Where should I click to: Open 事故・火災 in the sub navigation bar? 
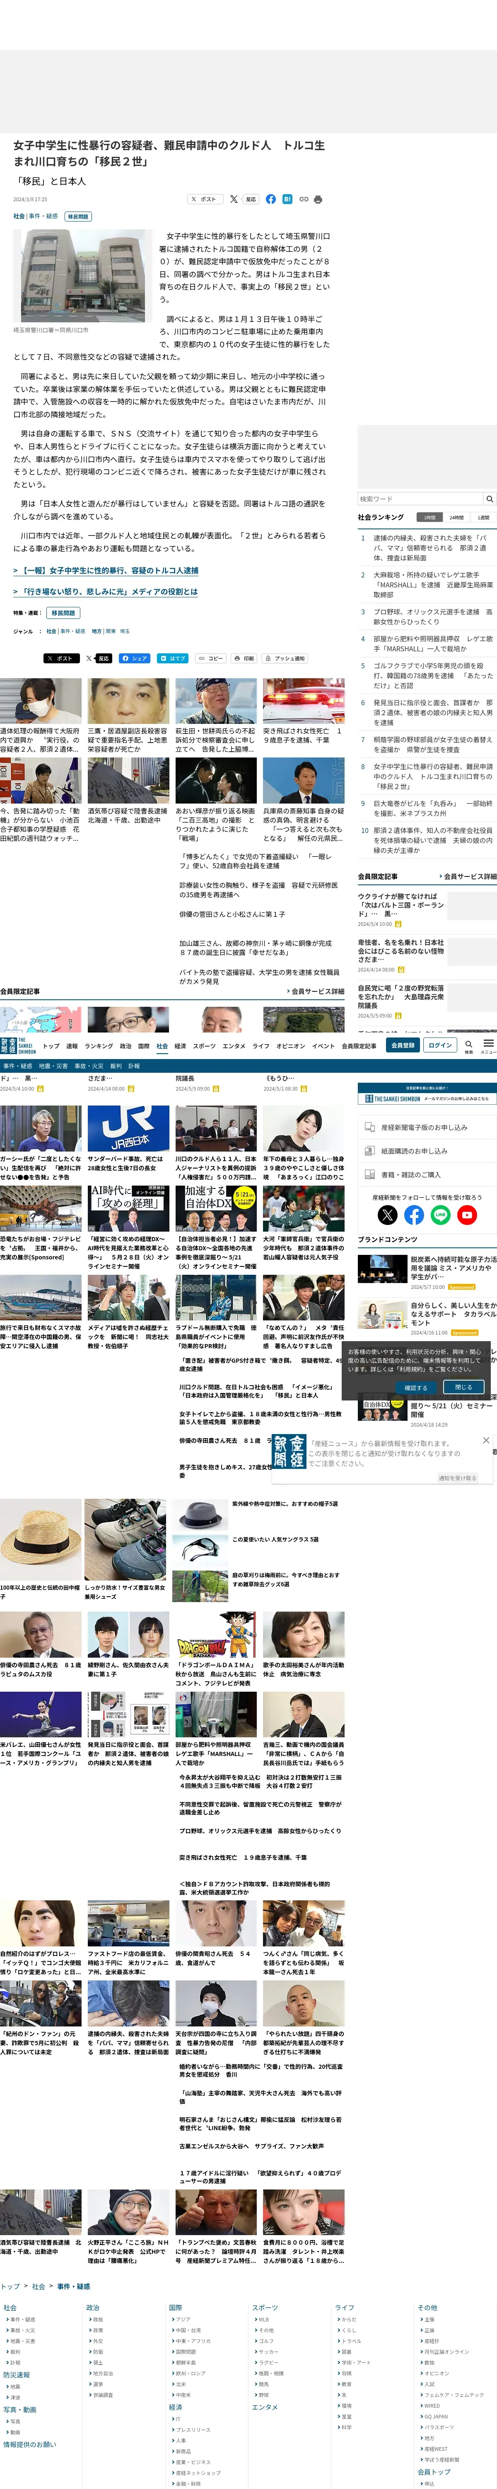[x=89, y=1066]
